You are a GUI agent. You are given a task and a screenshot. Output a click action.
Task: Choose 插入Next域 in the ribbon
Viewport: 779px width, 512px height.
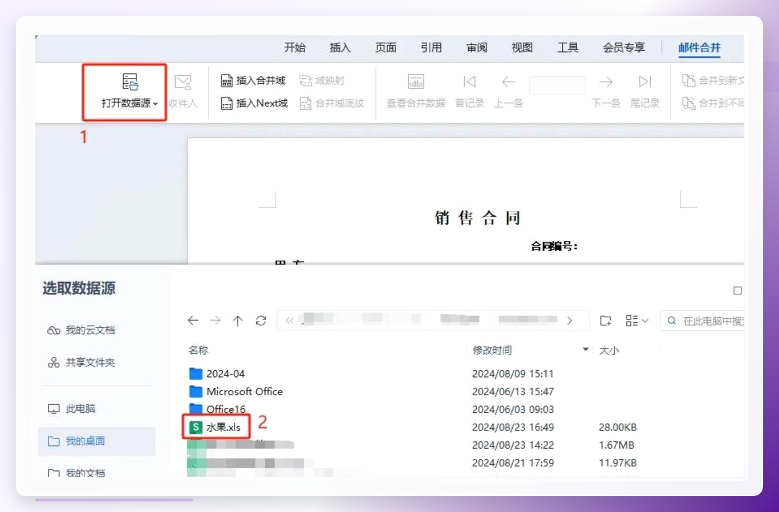254,103
